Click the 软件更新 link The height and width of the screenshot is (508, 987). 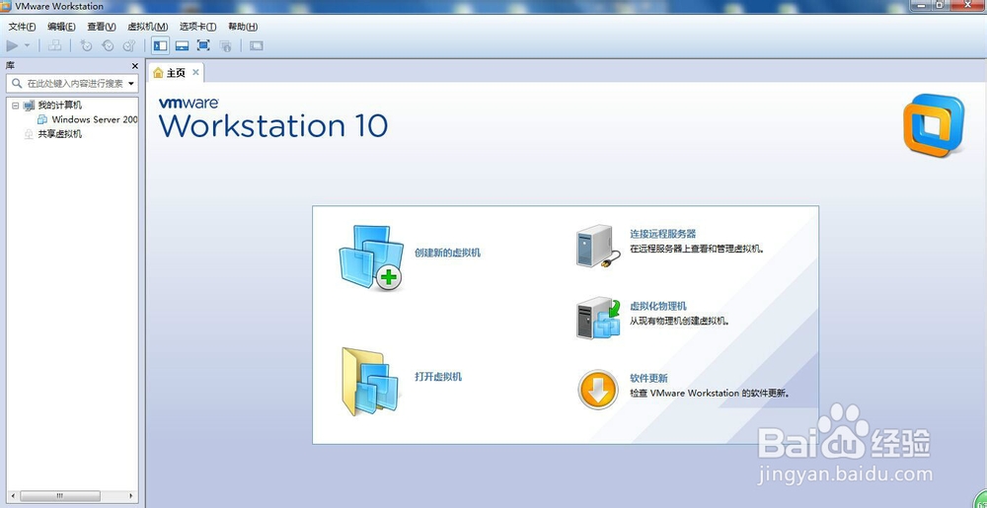(649, 379)
